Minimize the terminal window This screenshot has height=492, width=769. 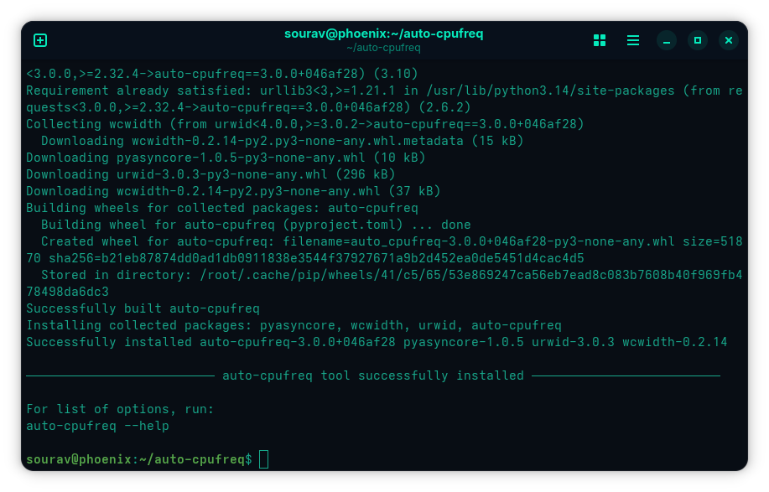click(667, 40)
